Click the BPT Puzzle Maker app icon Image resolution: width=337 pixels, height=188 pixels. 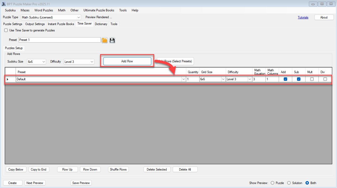4,4
